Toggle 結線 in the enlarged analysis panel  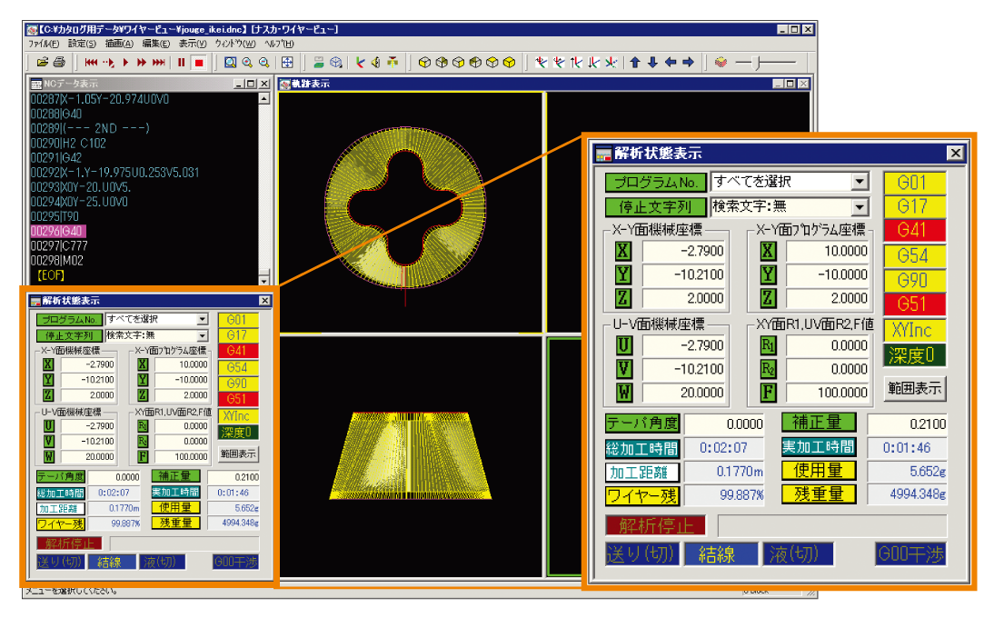(x=721, y=554)
